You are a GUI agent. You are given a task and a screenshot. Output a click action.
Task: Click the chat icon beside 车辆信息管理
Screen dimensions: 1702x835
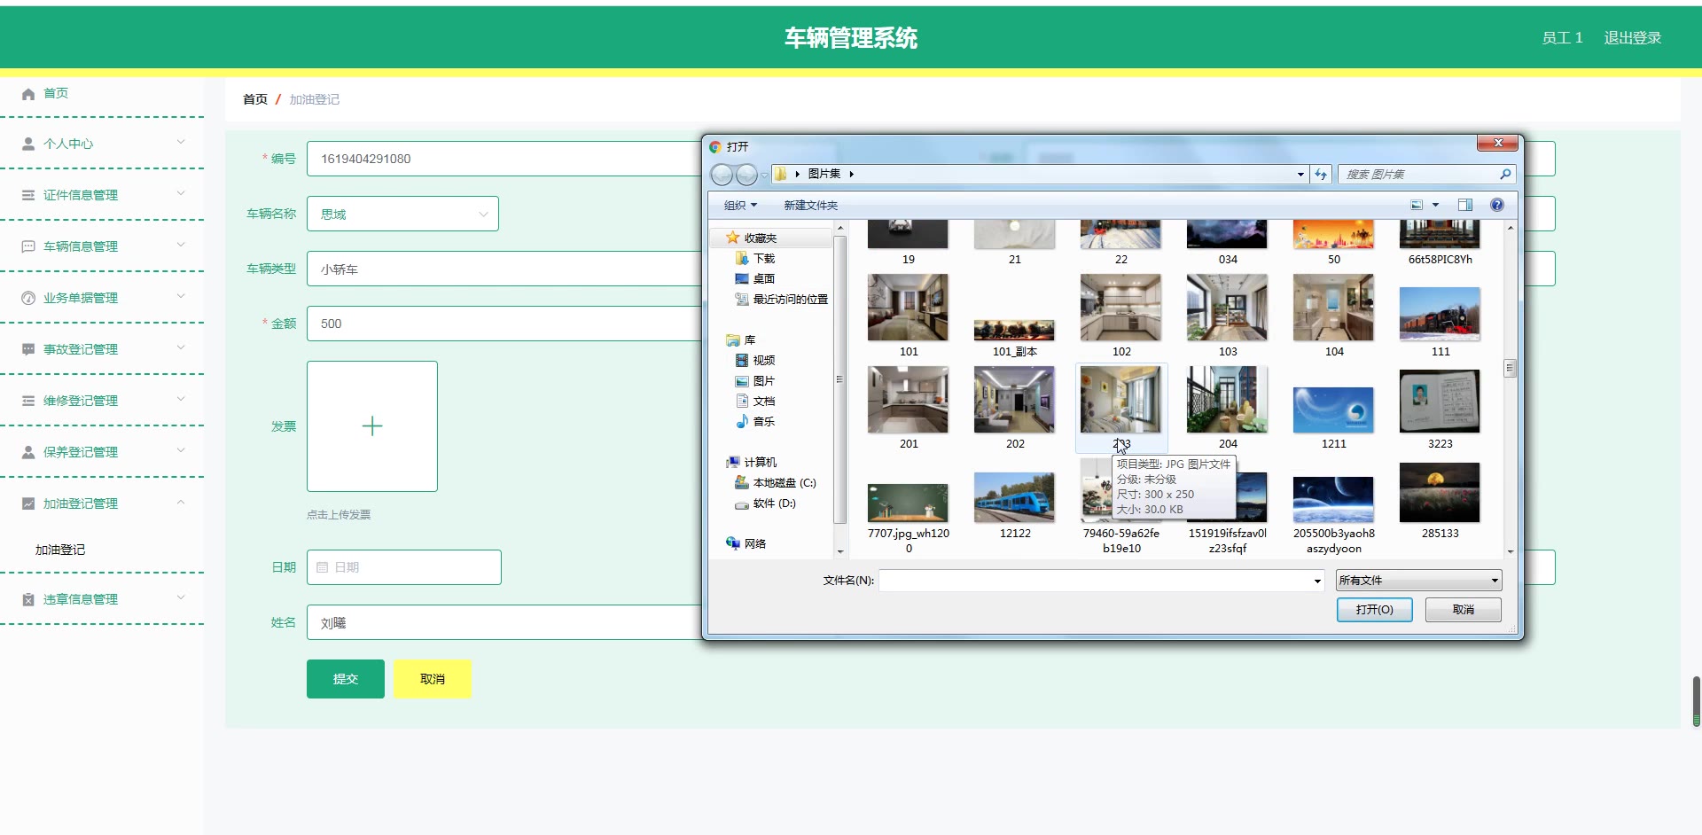(x=28, y=246)
